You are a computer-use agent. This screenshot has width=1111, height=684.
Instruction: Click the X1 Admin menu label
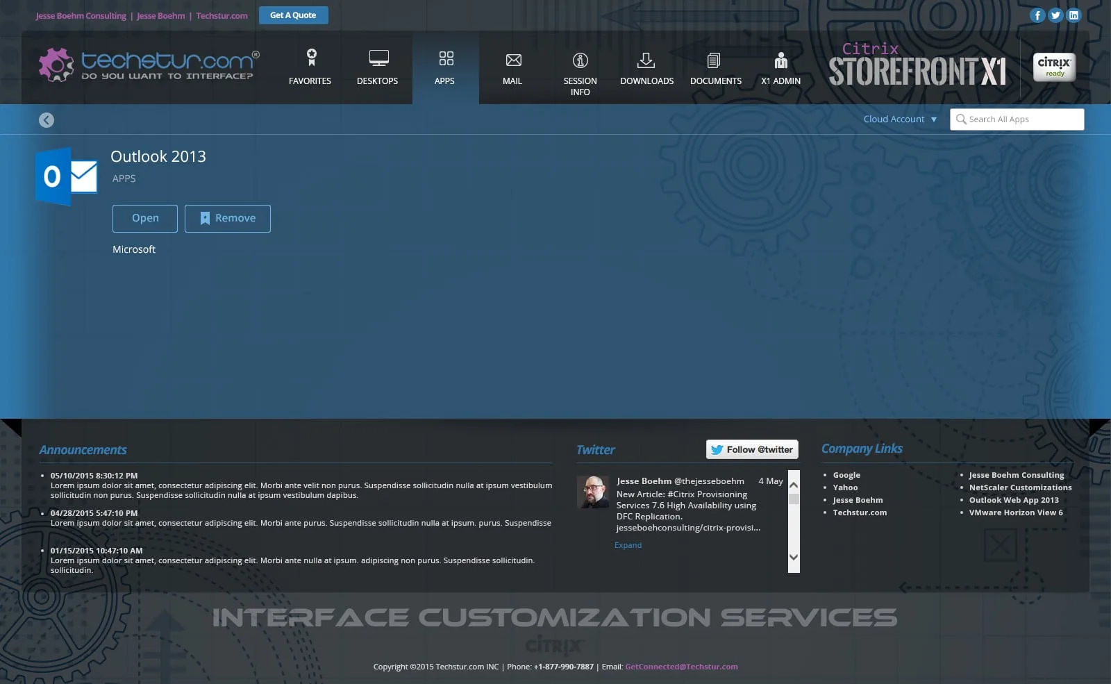[780, 81]
